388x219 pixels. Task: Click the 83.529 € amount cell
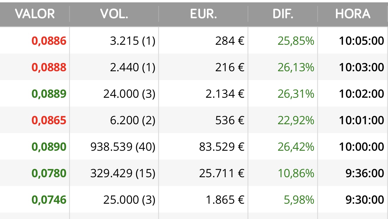coord(222,147)
